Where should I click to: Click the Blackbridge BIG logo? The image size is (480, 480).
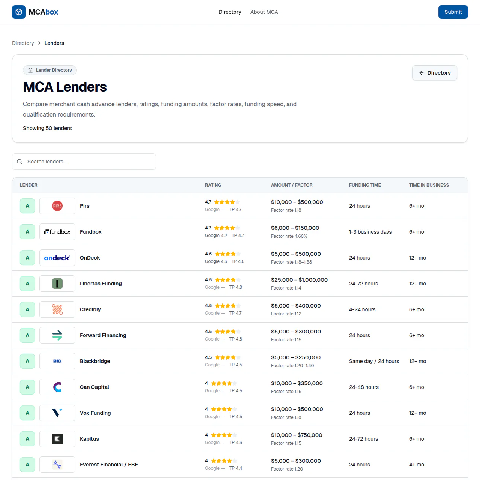[x=57, y=361]
